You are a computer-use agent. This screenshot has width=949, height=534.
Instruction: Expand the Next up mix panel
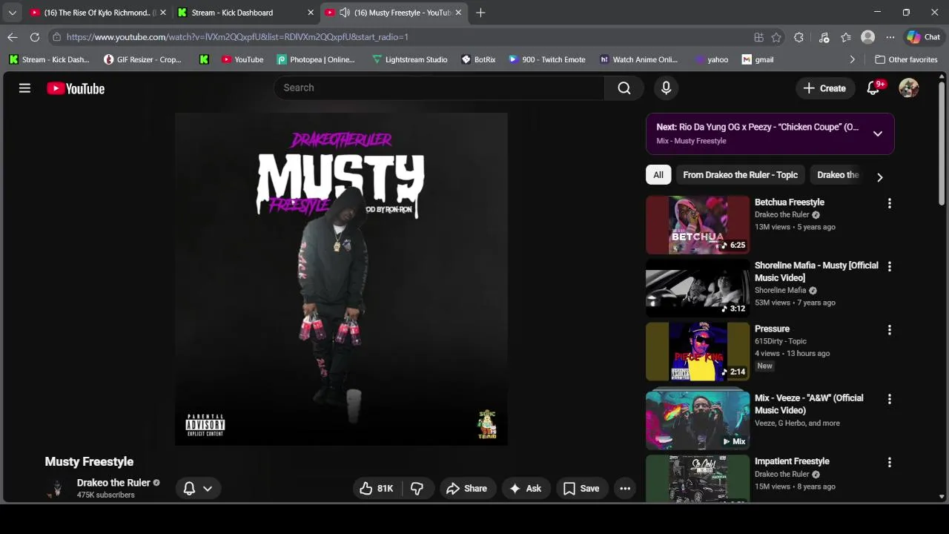pyautogui.click(x=878, y=133)
